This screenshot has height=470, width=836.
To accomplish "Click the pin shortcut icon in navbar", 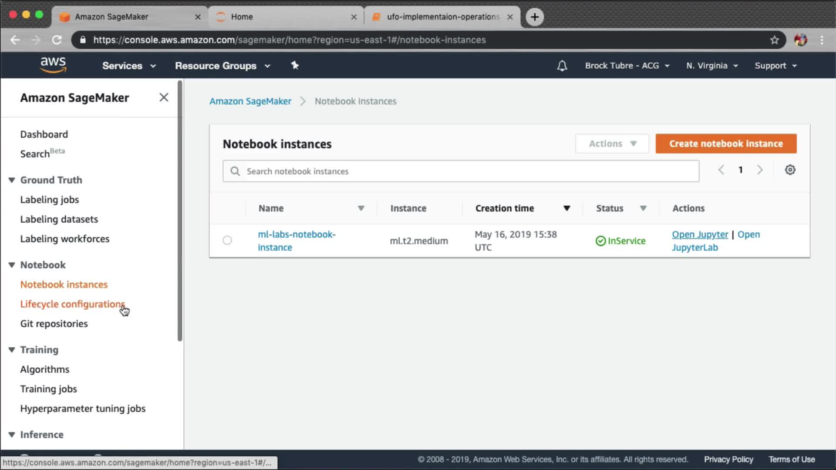I will click(x=295, y=65).
